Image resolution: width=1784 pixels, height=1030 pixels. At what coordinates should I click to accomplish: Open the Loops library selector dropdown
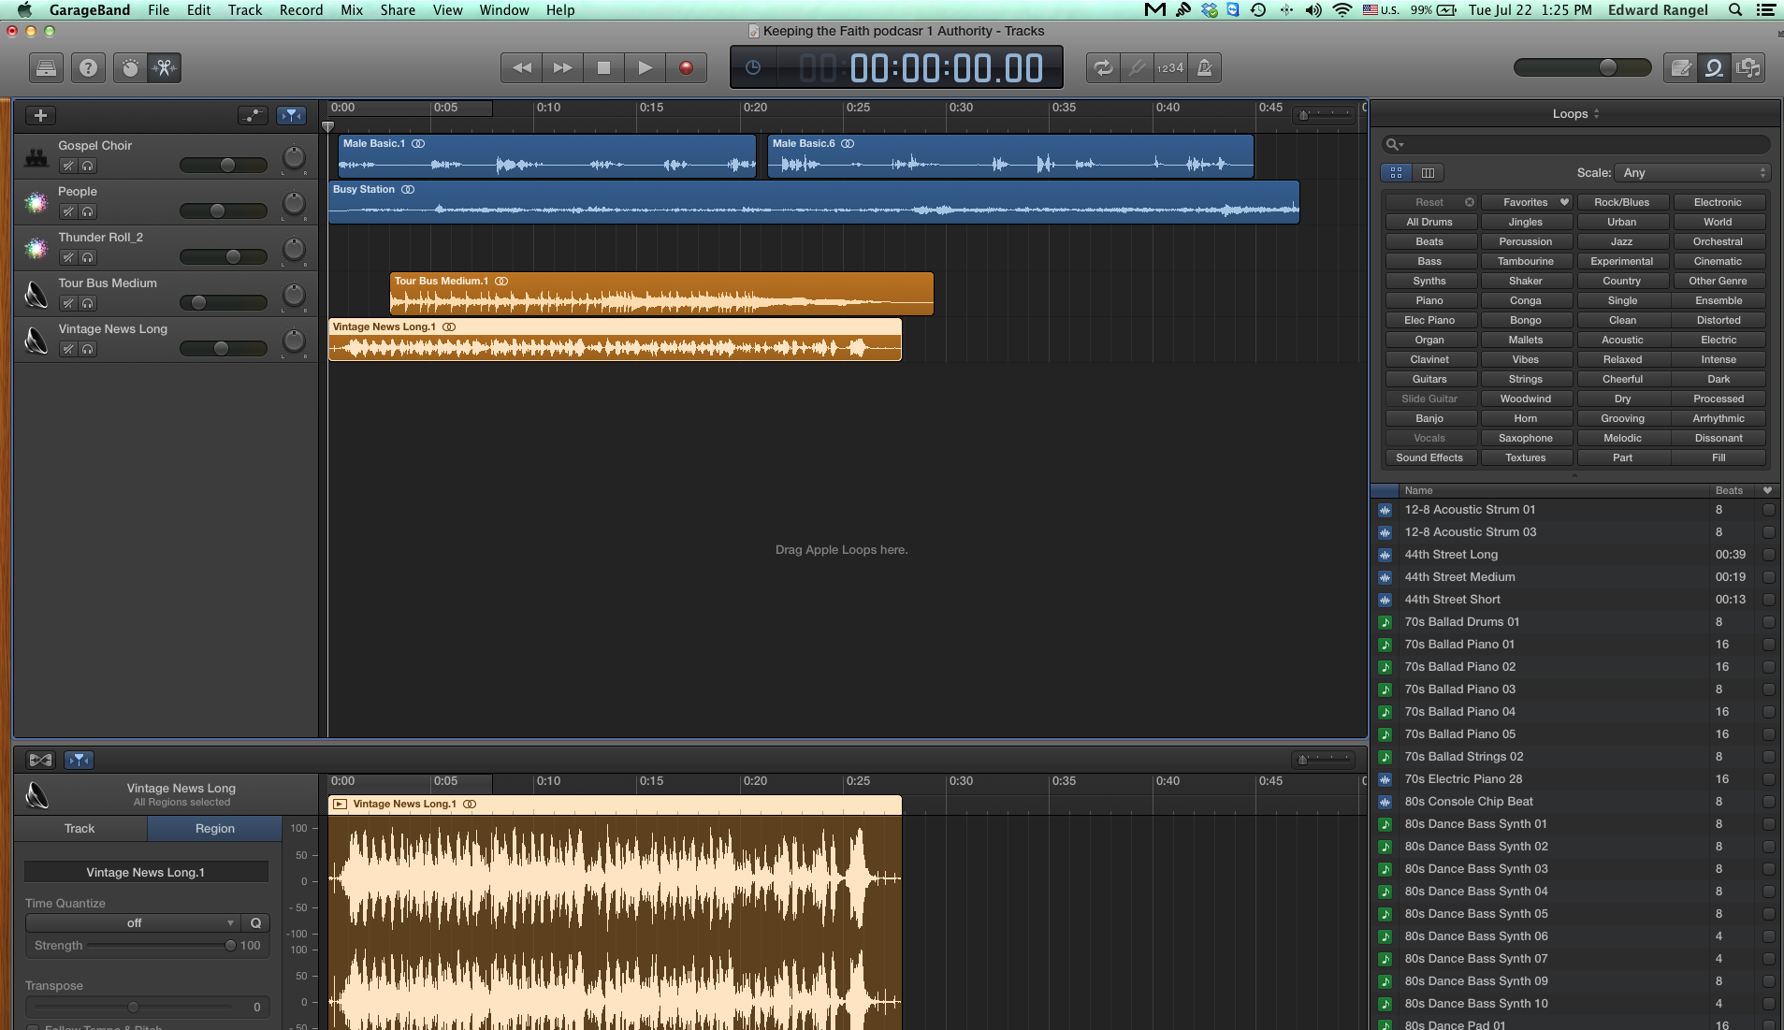click(1575, 113)
